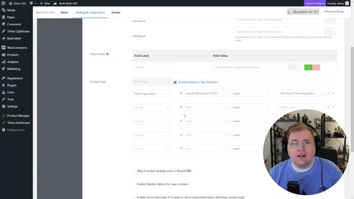Open the Other Fields value dropdown arrow

(x=294, y=67)
